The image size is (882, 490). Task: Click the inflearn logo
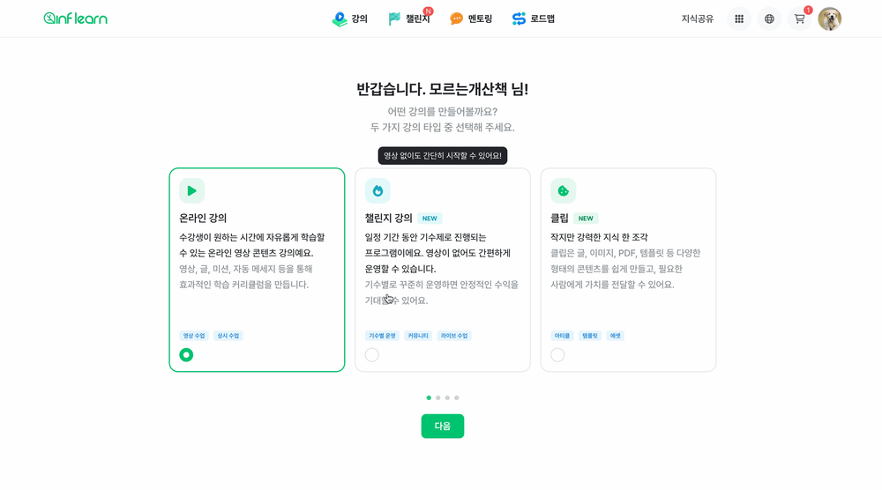(75, 19)
